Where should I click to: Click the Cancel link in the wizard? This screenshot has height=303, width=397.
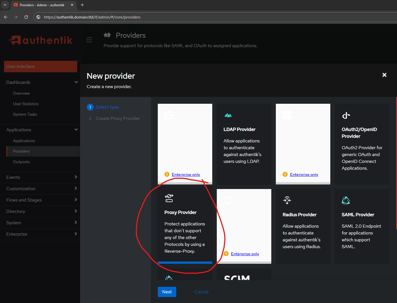[201, 292]
